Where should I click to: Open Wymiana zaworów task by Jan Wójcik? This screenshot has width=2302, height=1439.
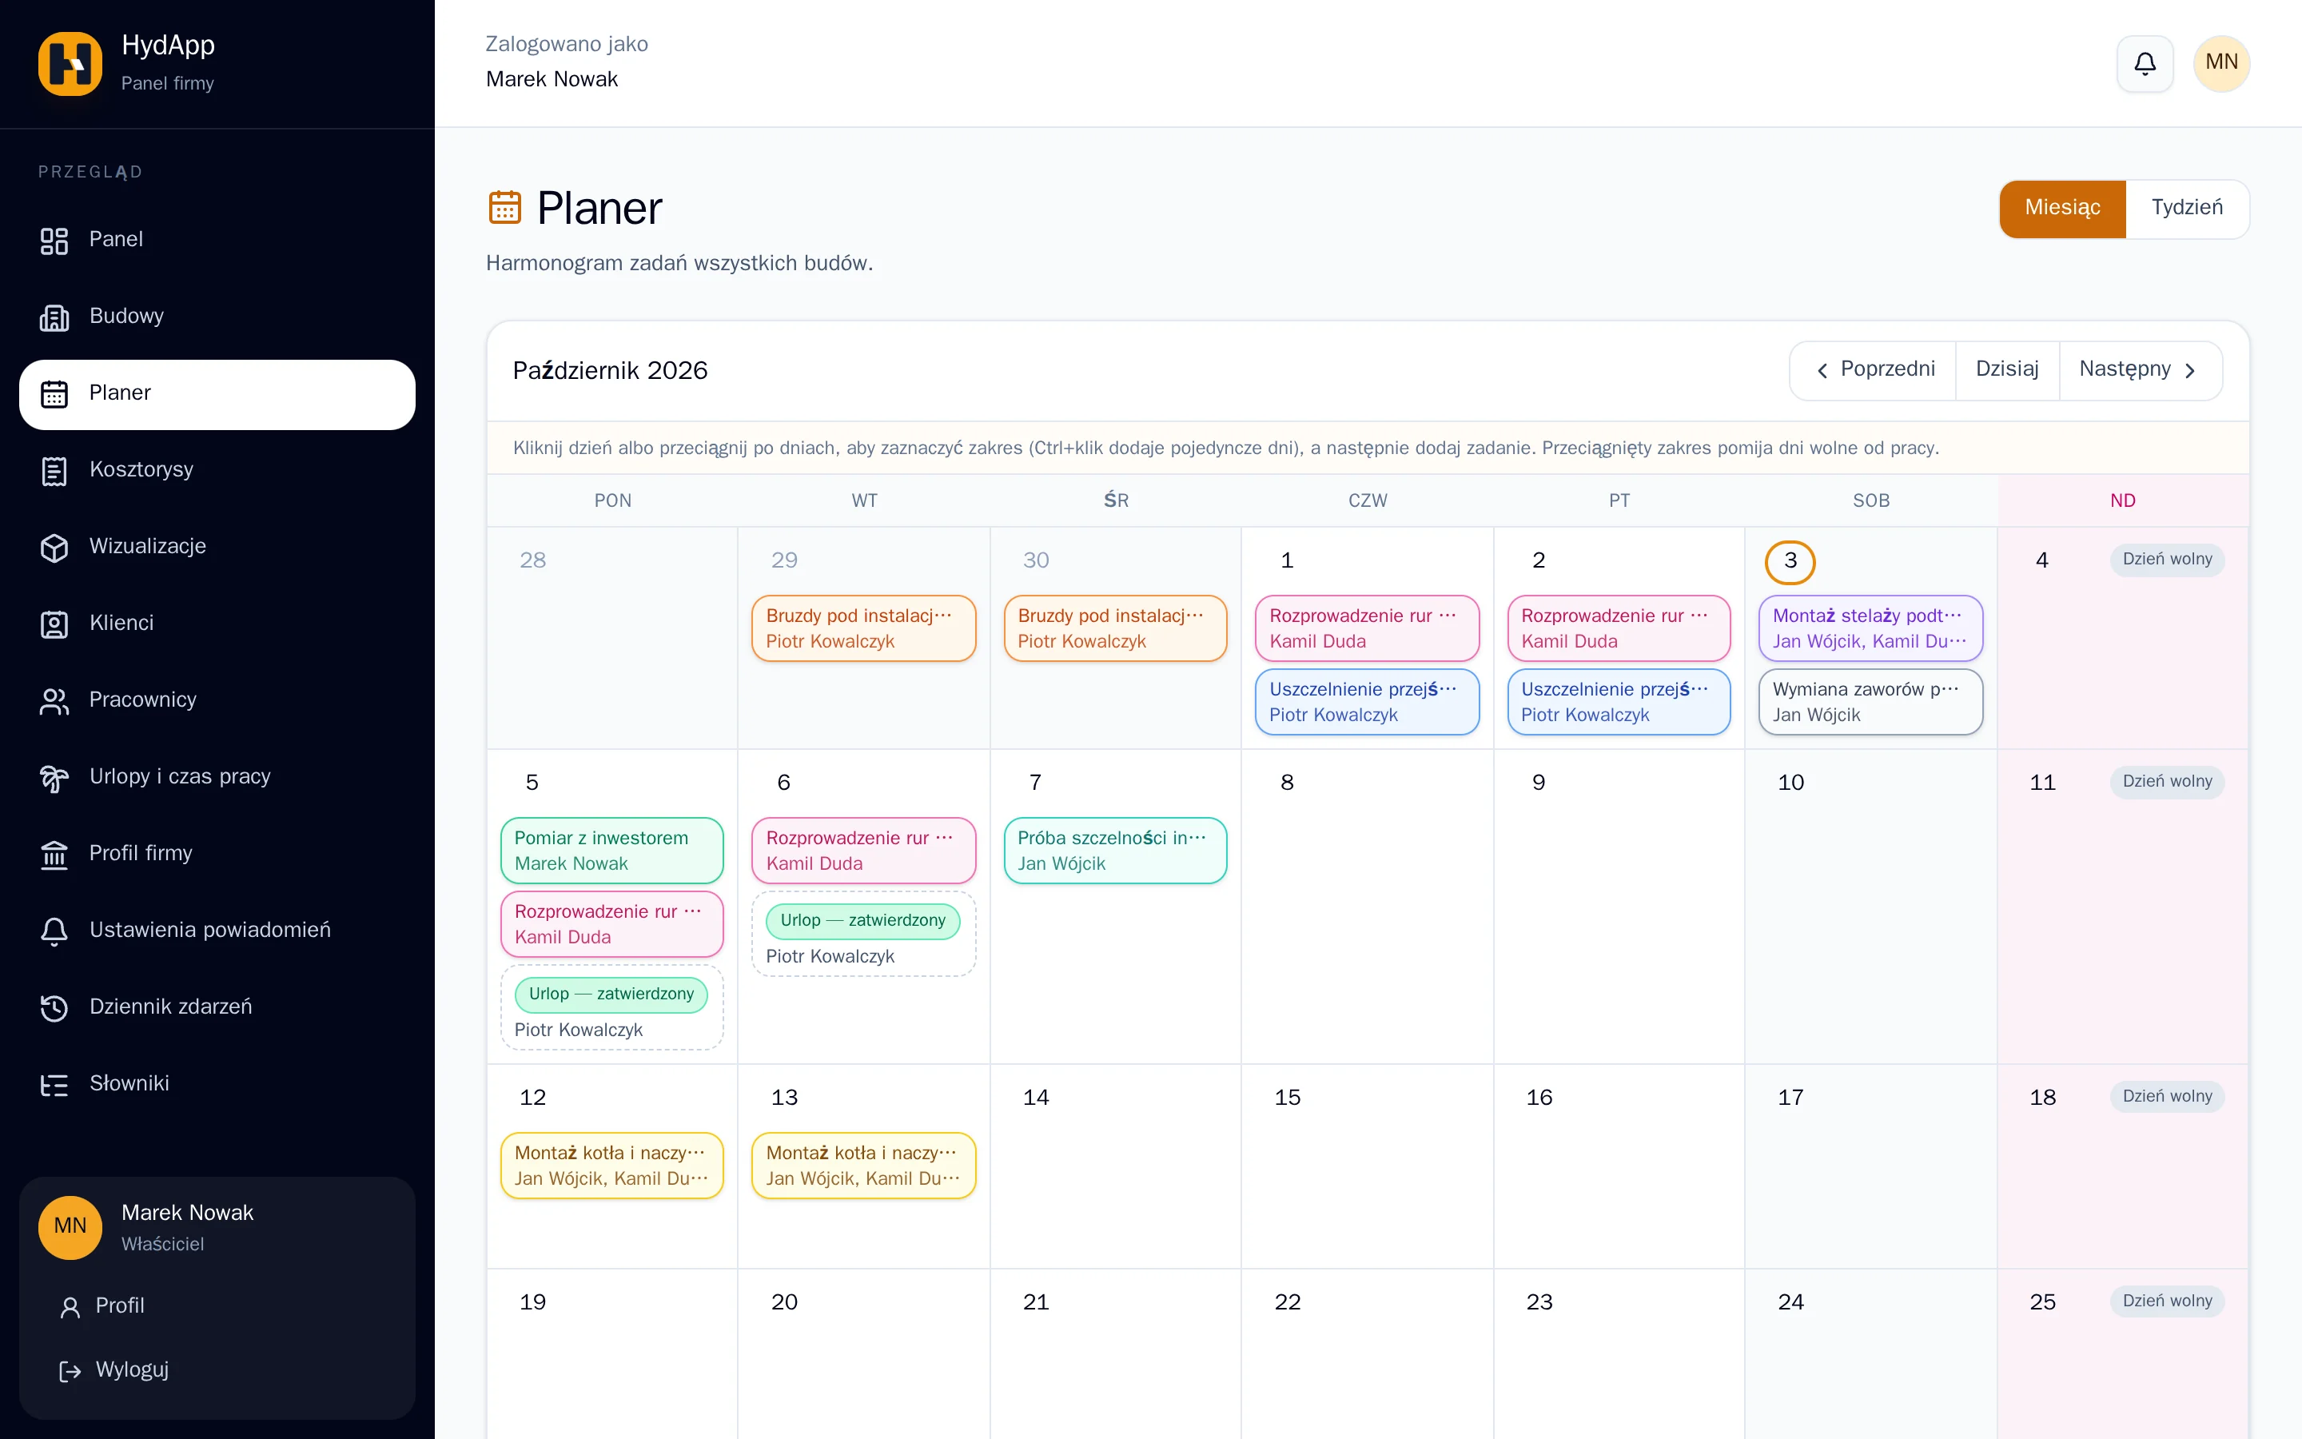[x=1870, y=703]
